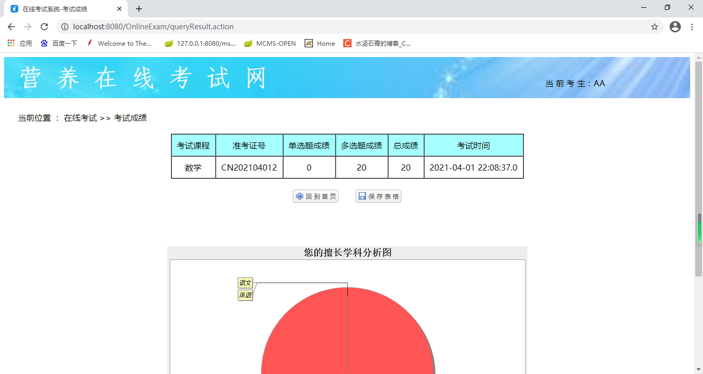The width and height of the screenshot is (703, 374).
Task: Open the MCMS-OPEN bookmark
Action: [270, 43]
